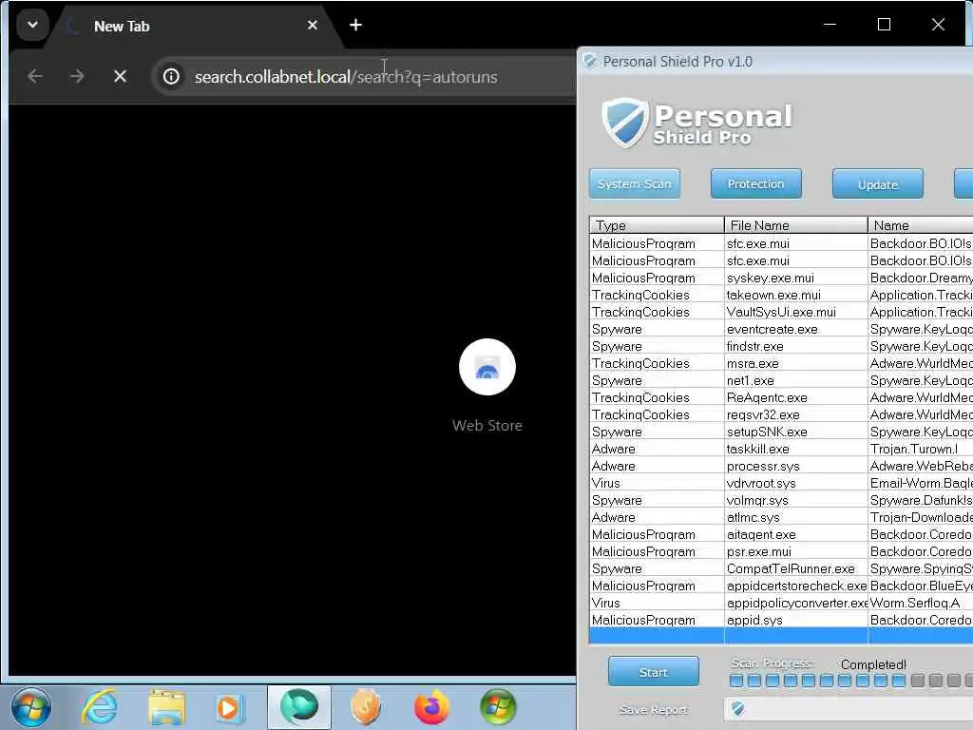Select the setupSNK.exe entry
Viewport: 973px width, 730px height.
point(781,432)
